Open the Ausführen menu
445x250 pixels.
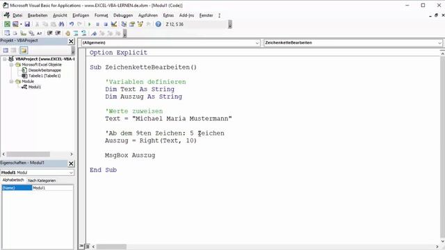tap(148, 15)
